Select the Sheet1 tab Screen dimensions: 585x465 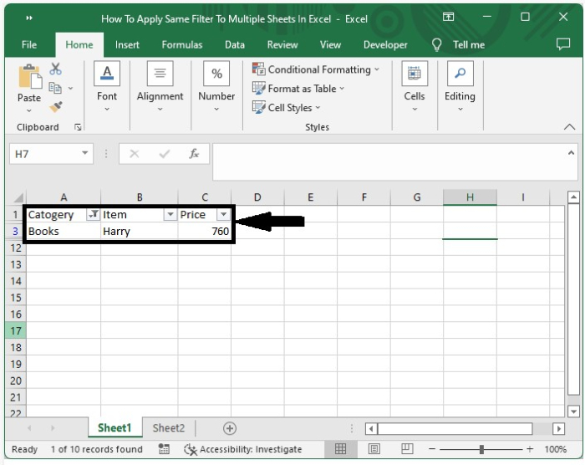114,428
